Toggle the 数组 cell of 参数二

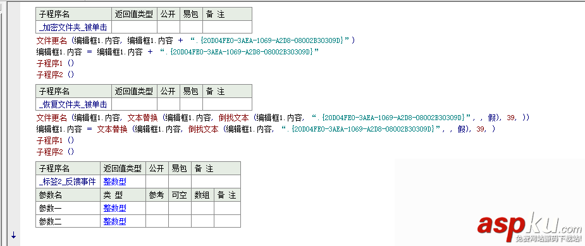[202, 221]
